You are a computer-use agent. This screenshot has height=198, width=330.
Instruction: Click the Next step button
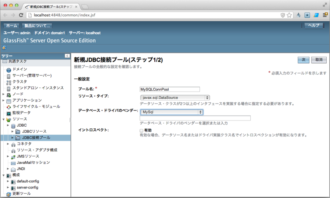(x=303, y=60)
